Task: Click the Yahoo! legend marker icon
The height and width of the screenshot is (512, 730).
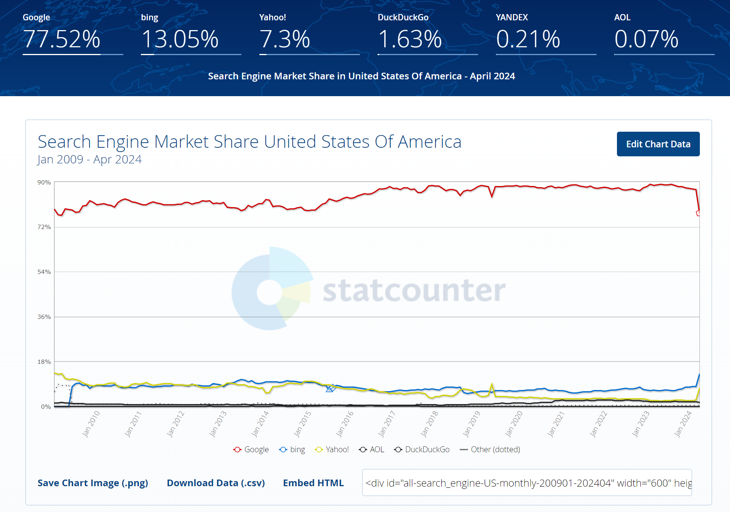Action: click(x=319, y=449)
